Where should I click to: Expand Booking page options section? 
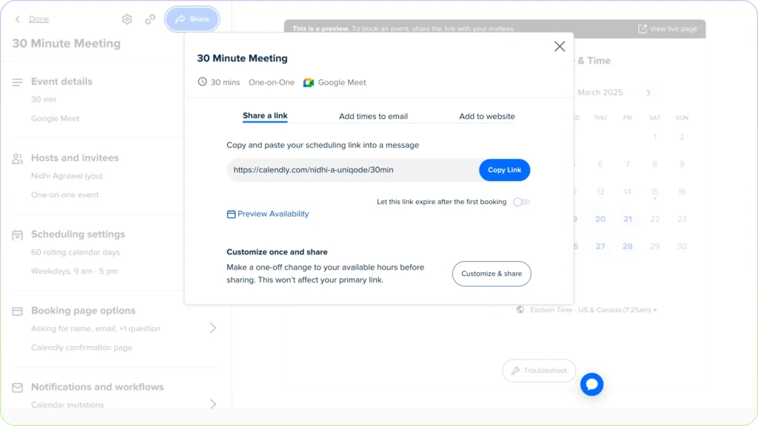(x=212, y=328)
